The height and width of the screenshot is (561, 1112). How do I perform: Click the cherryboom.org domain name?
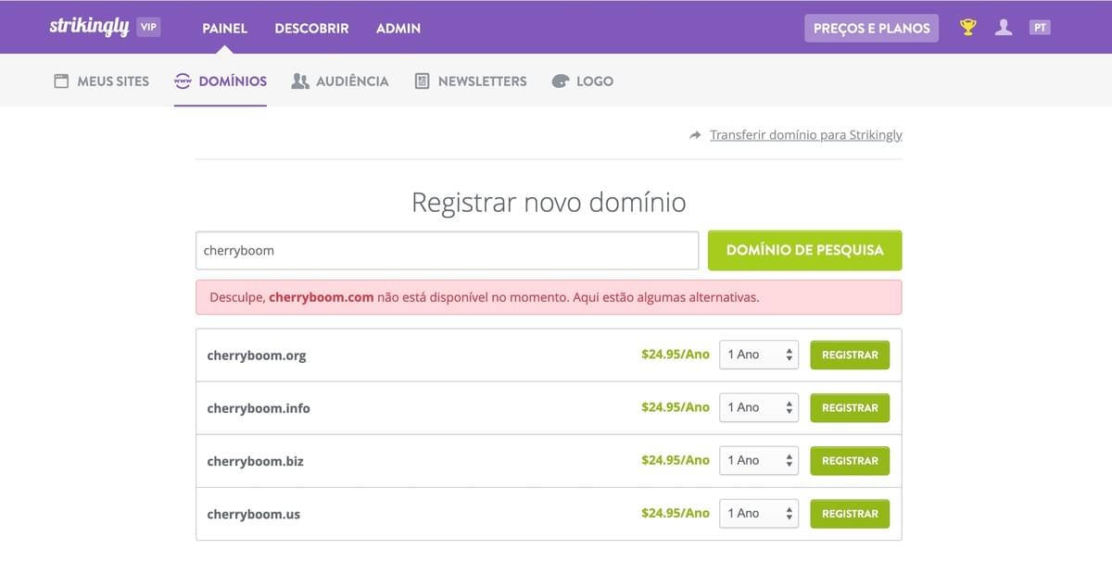(257, 355)
